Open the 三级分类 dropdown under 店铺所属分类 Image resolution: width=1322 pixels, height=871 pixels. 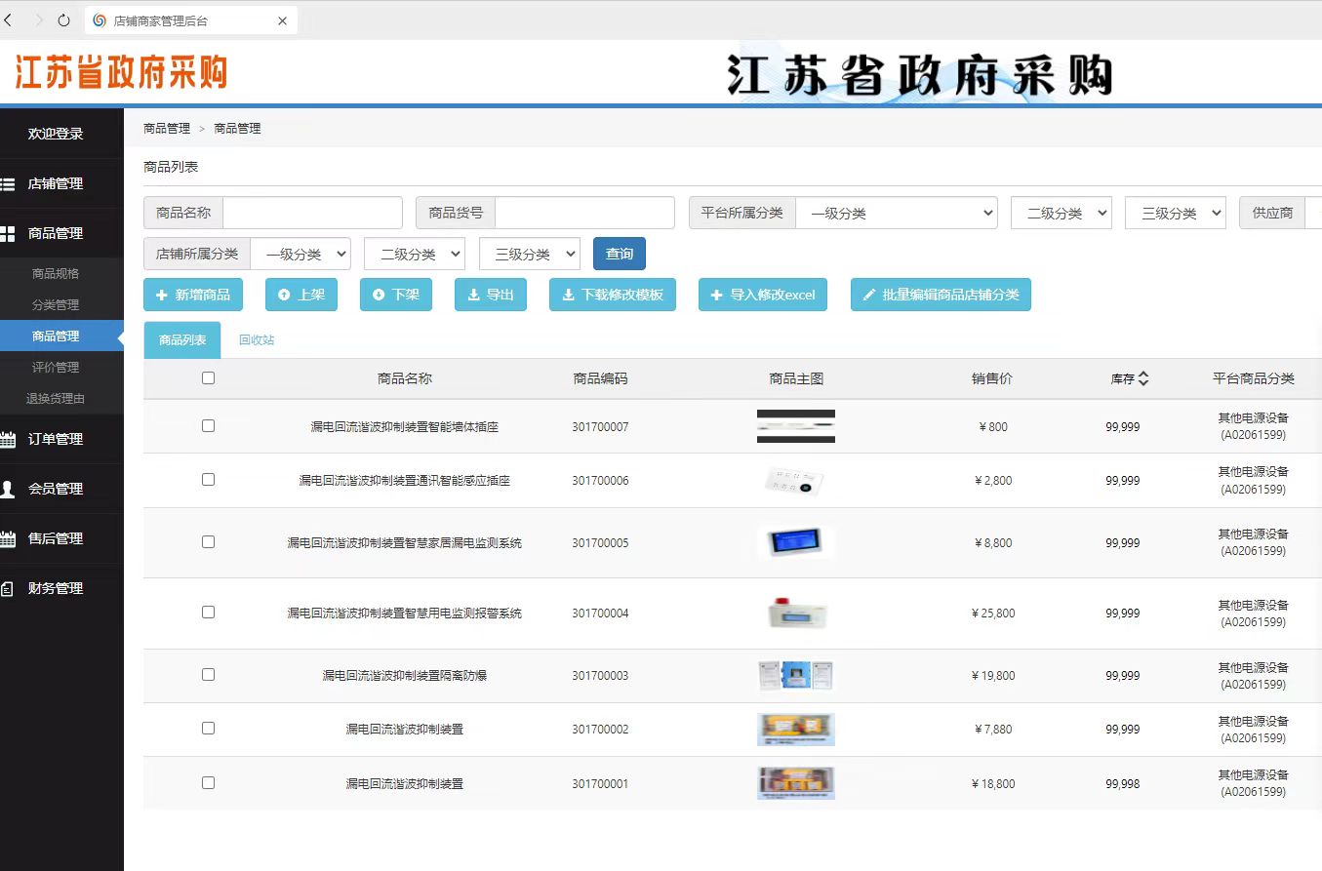[x=529, y=253]
